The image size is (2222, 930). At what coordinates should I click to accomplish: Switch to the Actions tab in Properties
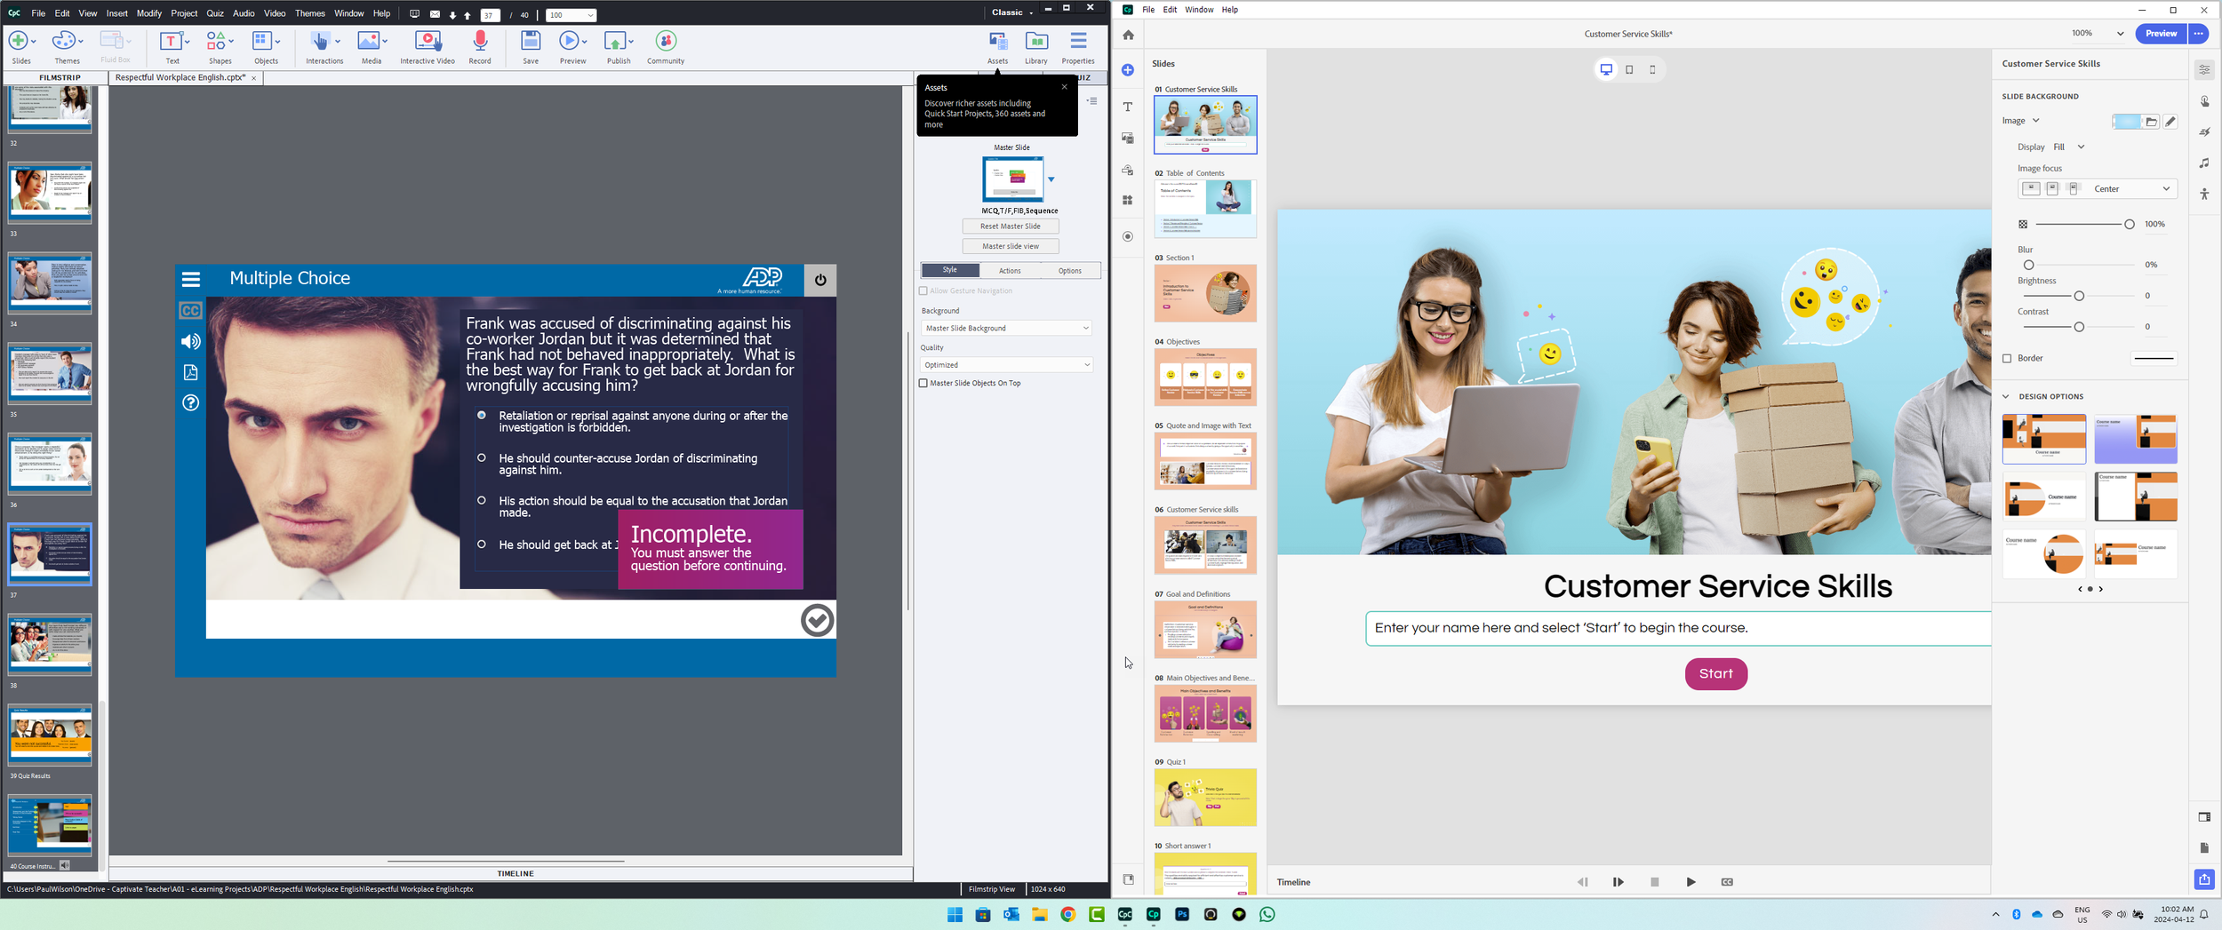point(1010,271)
